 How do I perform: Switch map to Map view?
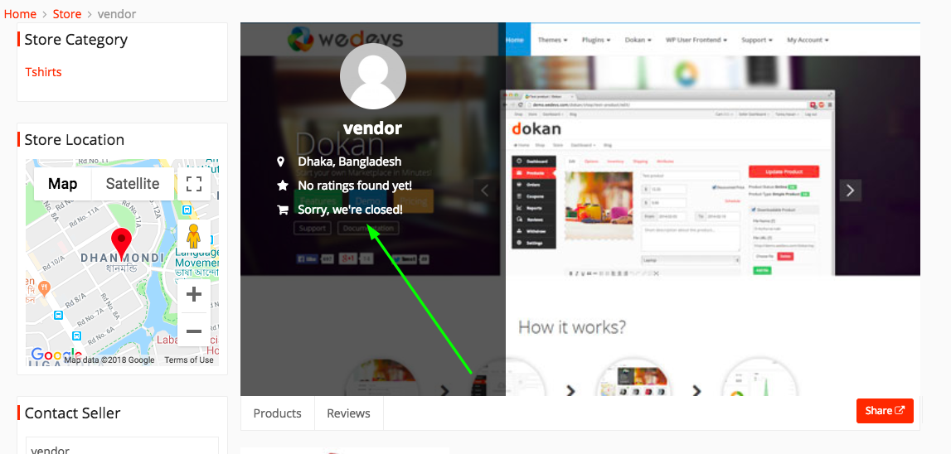coord(62,184)
